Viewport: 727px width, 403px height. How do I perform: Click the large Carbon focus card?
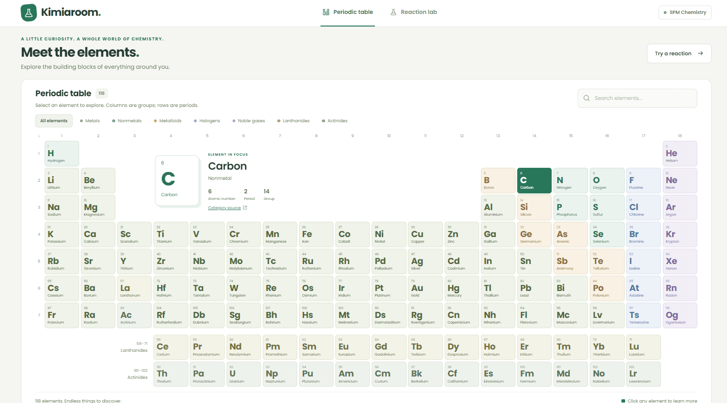(x=177, y=180)
